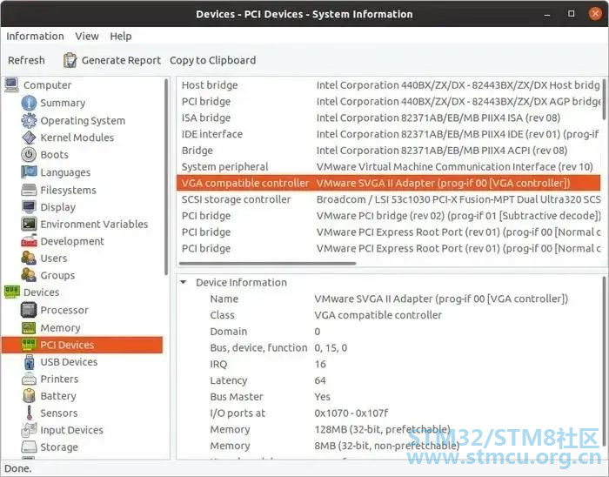Maximize the System Information window
This screenshot has height=477, width=609.
(571, 14)
